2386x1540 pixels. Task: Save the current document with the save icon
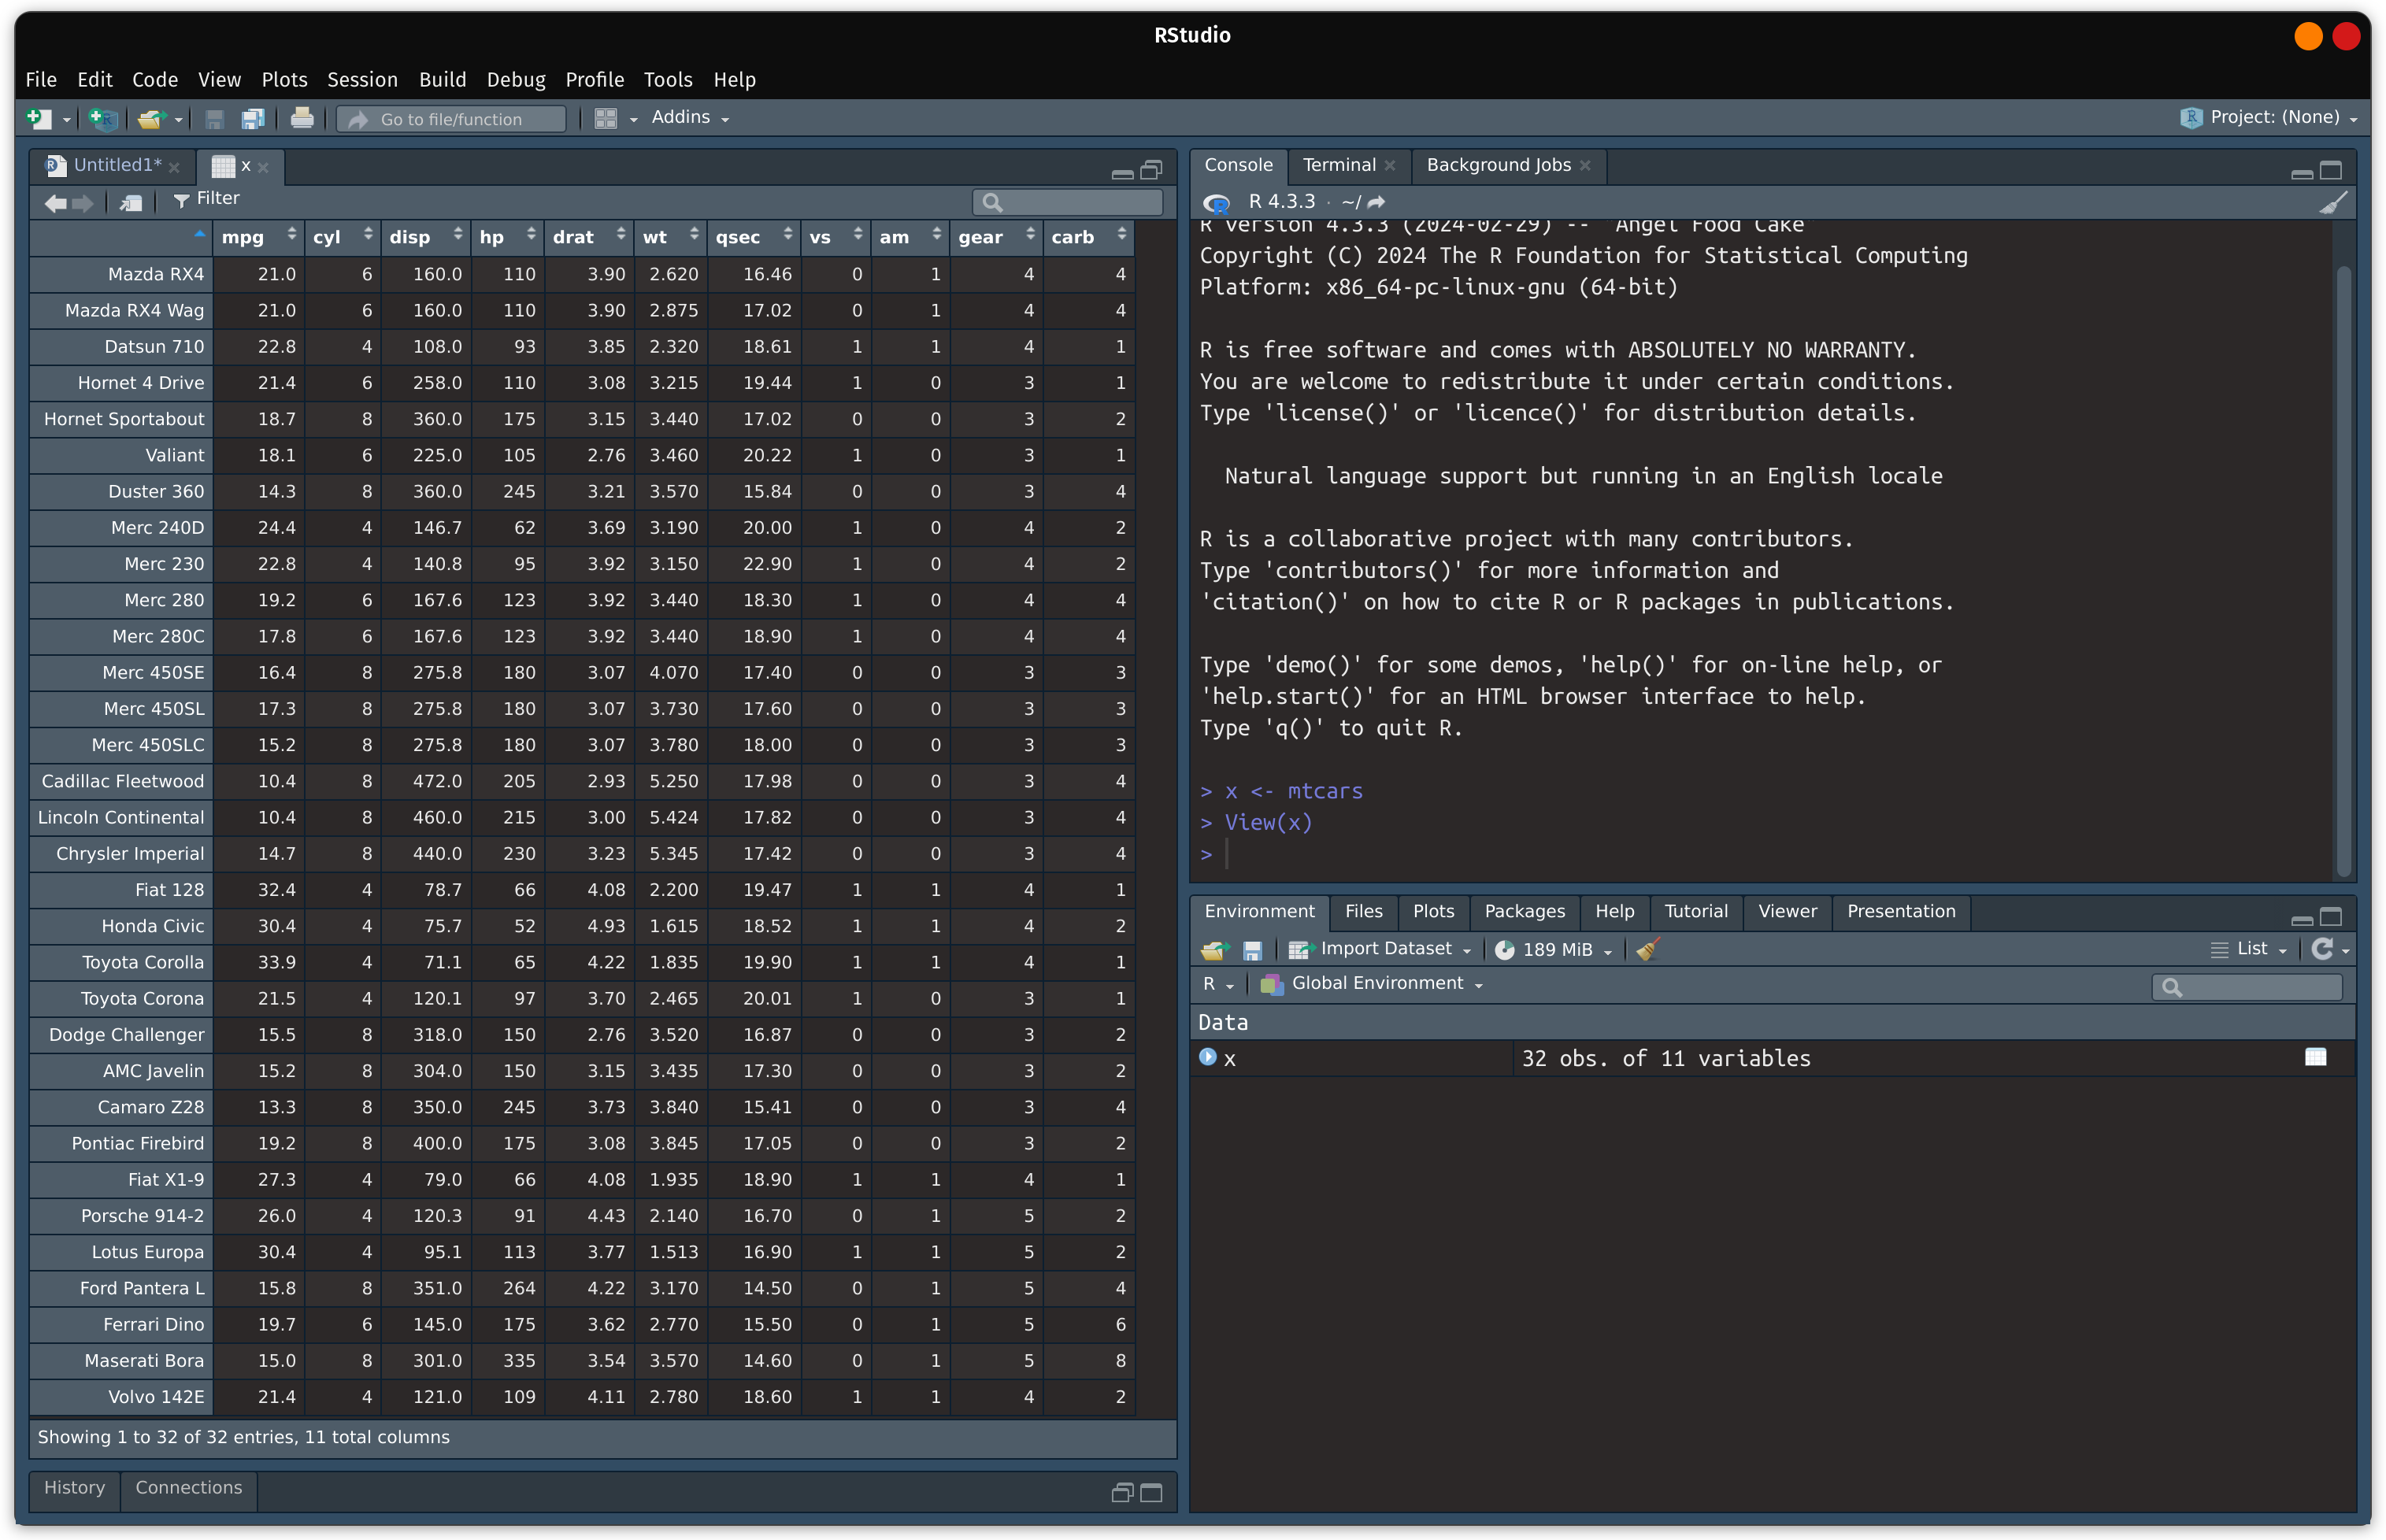[214, 118]
